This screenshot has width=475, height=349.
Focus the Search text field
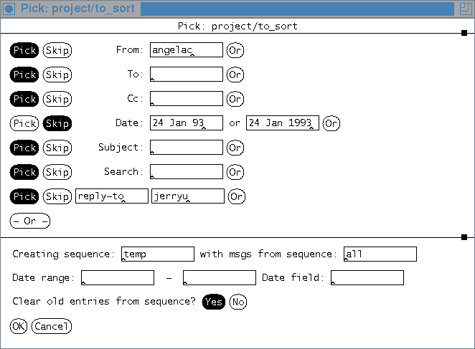coord(187,172)
